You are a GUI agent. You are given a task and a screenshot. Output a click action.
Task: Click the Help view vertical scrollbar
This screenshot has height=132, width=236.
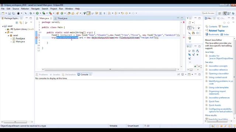coord(235,77)
